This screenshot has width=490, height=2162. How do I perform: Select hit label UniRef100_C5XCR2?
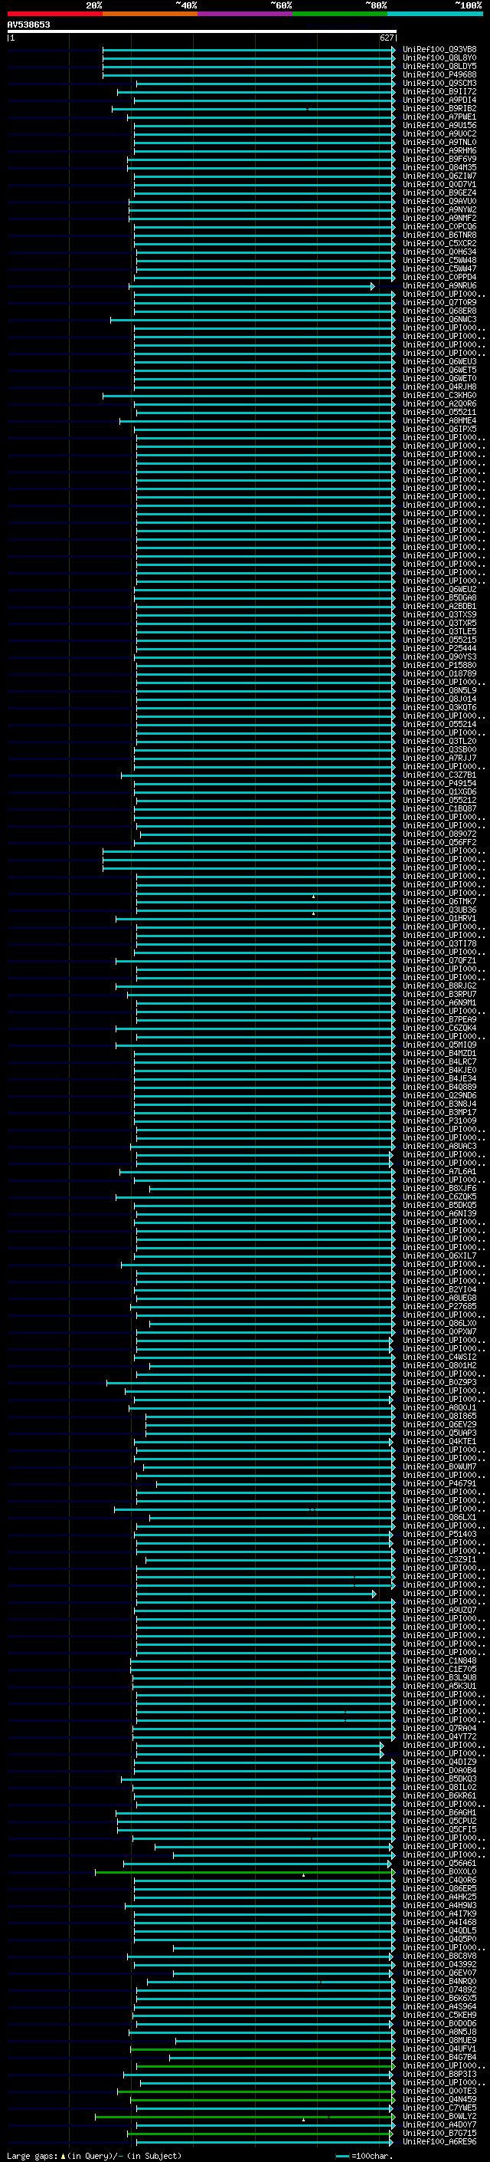439,243
